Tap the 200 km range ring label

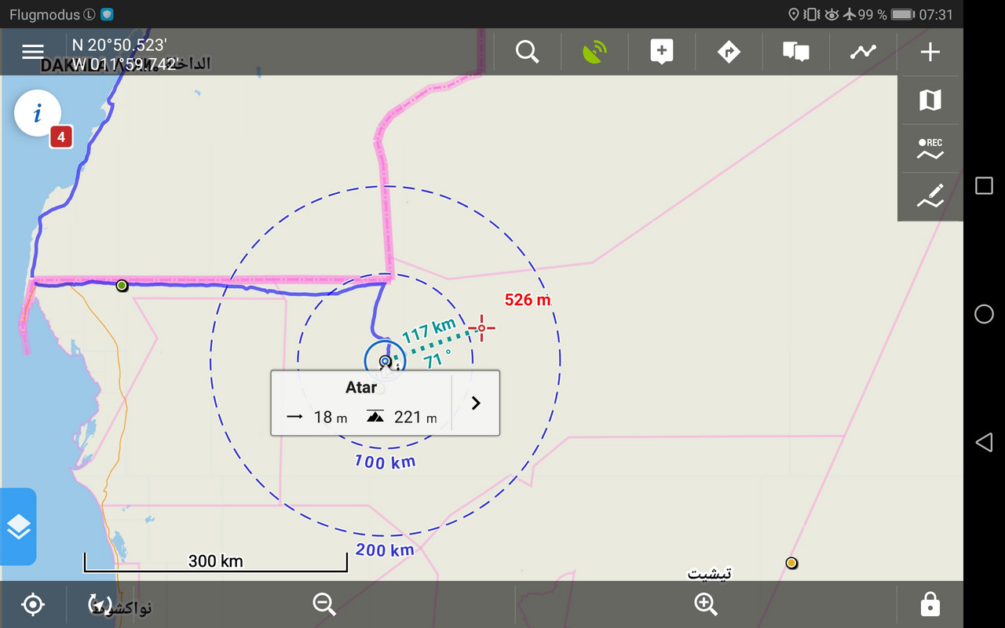(385, 549)
